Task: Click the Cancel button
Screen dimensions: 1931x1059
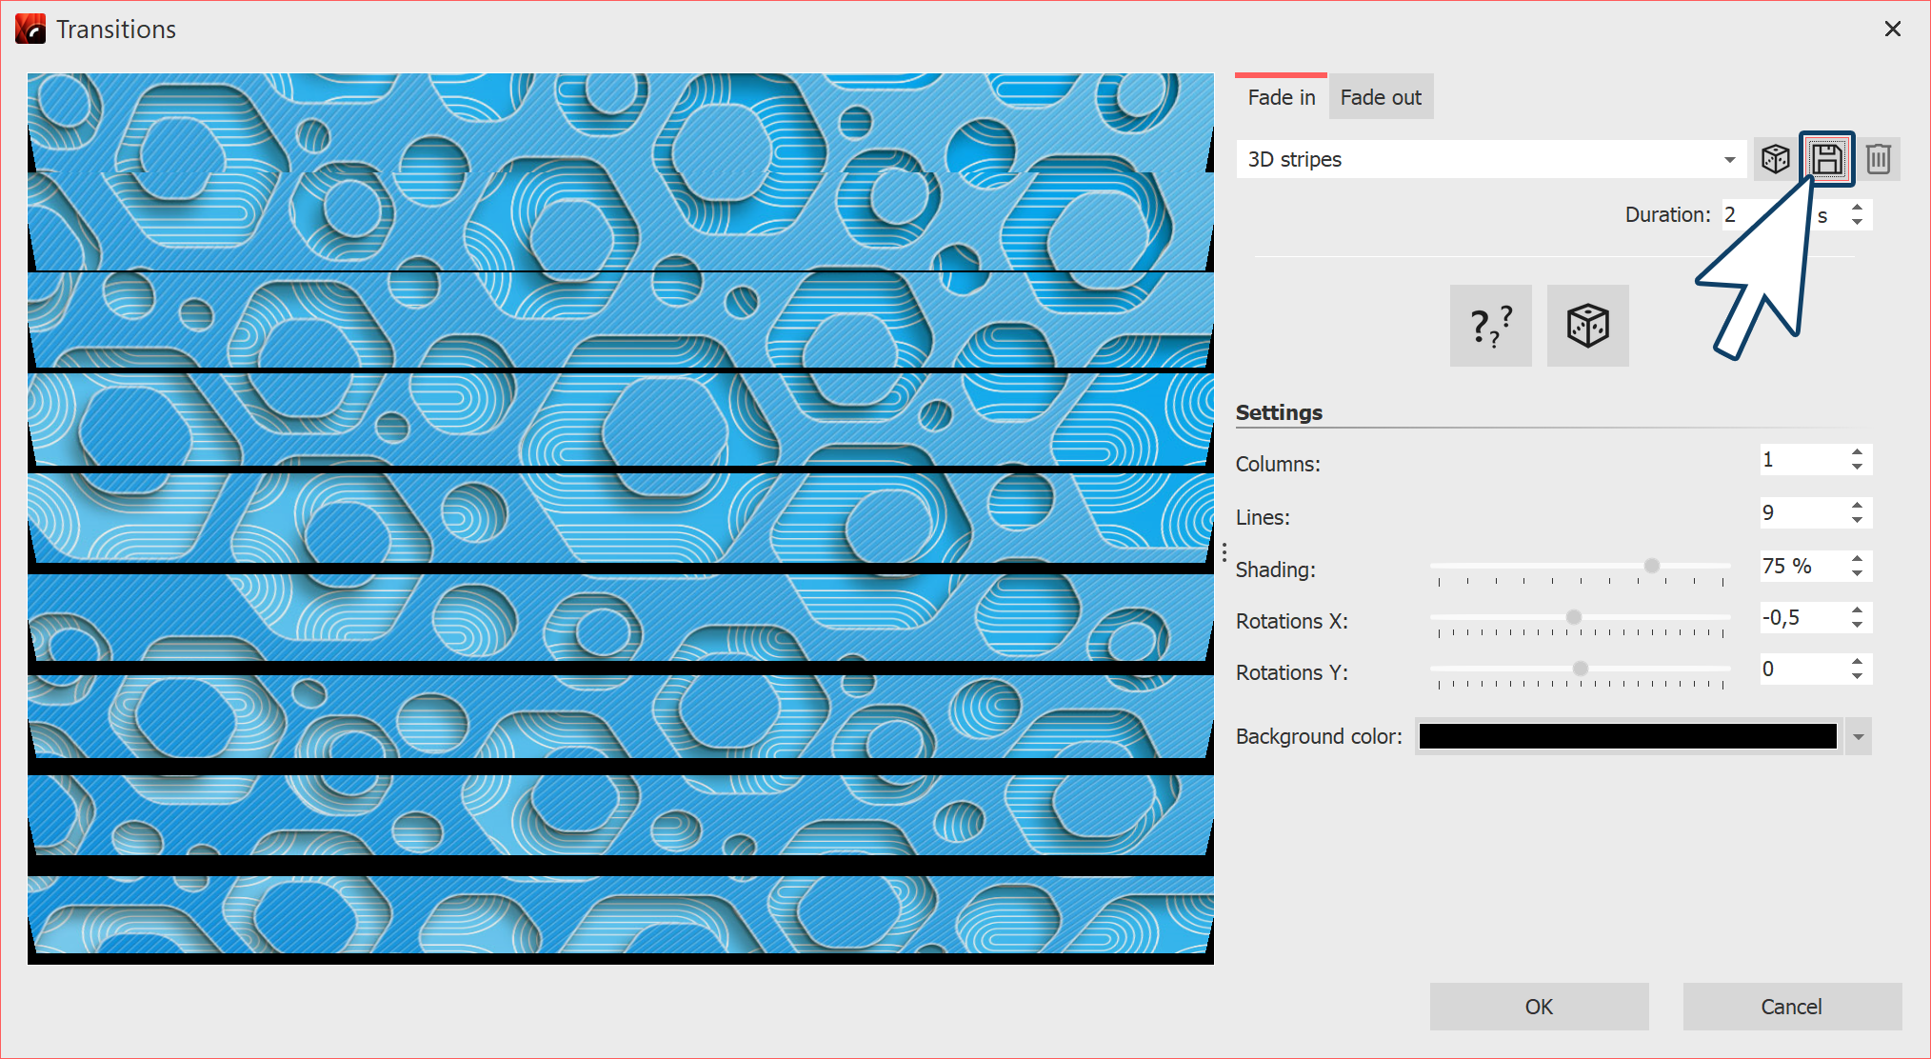Action: coord(1791,1007)
